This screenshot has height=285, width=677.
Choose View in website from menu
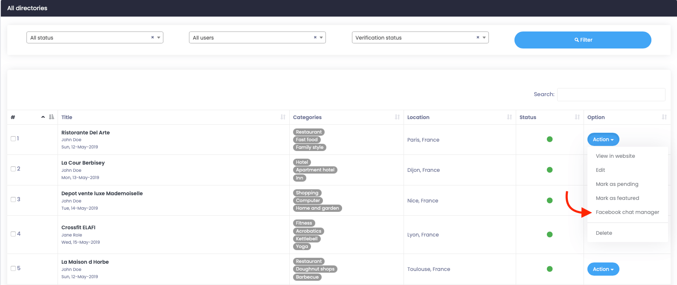[x=615, y=156]
